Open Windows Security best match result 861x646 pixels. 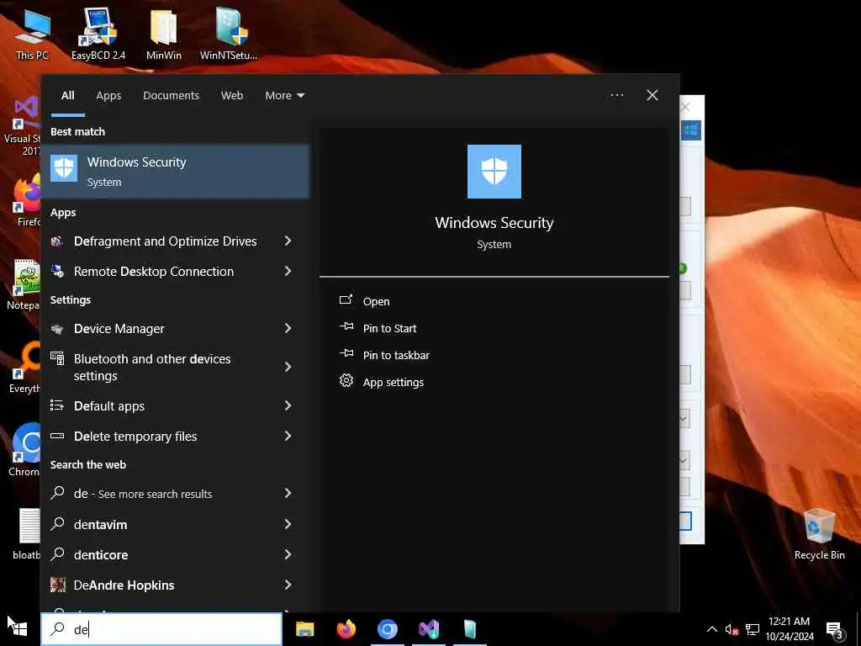point(176,171)
